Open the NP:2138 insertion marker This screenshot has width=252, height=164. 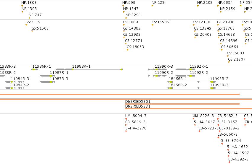[198, 6]
